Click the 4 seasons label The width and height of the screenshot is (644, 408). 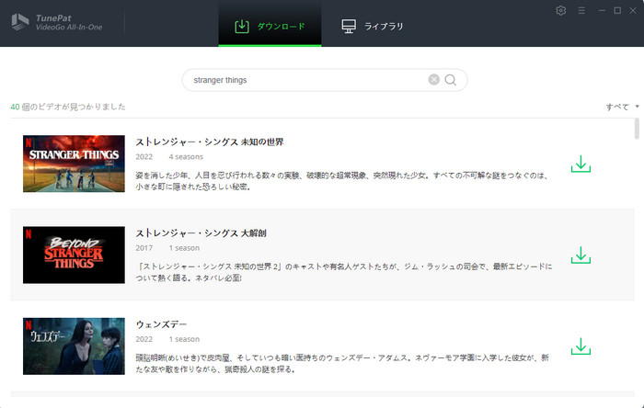(x=186, y=156)
